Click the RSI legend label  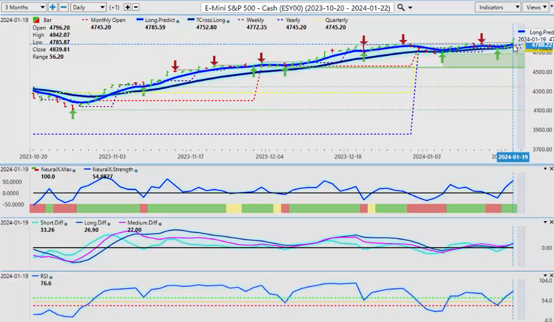pyautogui.click(x=44, y=277)
